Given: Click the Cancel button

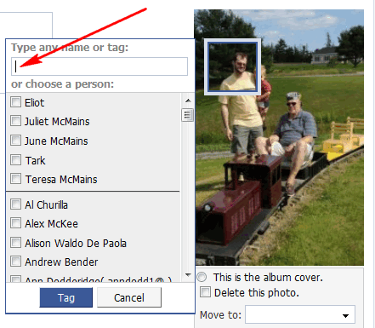Looking at the screenshot, I should 129,297.
